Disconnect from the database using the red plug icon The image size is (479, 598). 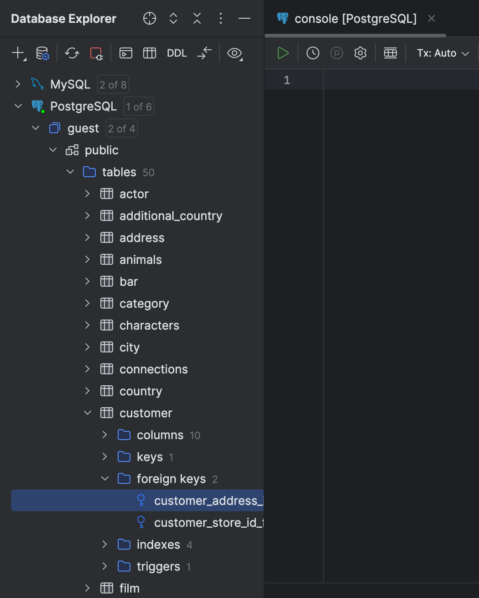tap(96, 53)
